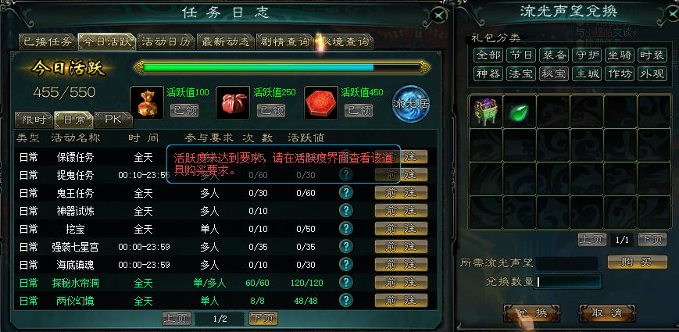Click the 兑换数量 input field
This screenshot has height=332, width=679.
click(568, 282)
